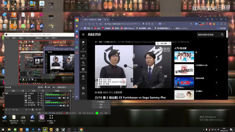Toggle visibility of display capture source in OBS

pyautogui.click(x=38, y=105)
